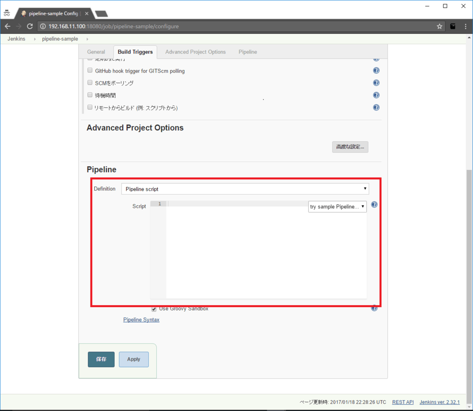
Task: Click help icon beside GitHub hook trigger
Action: pos(376,71)
